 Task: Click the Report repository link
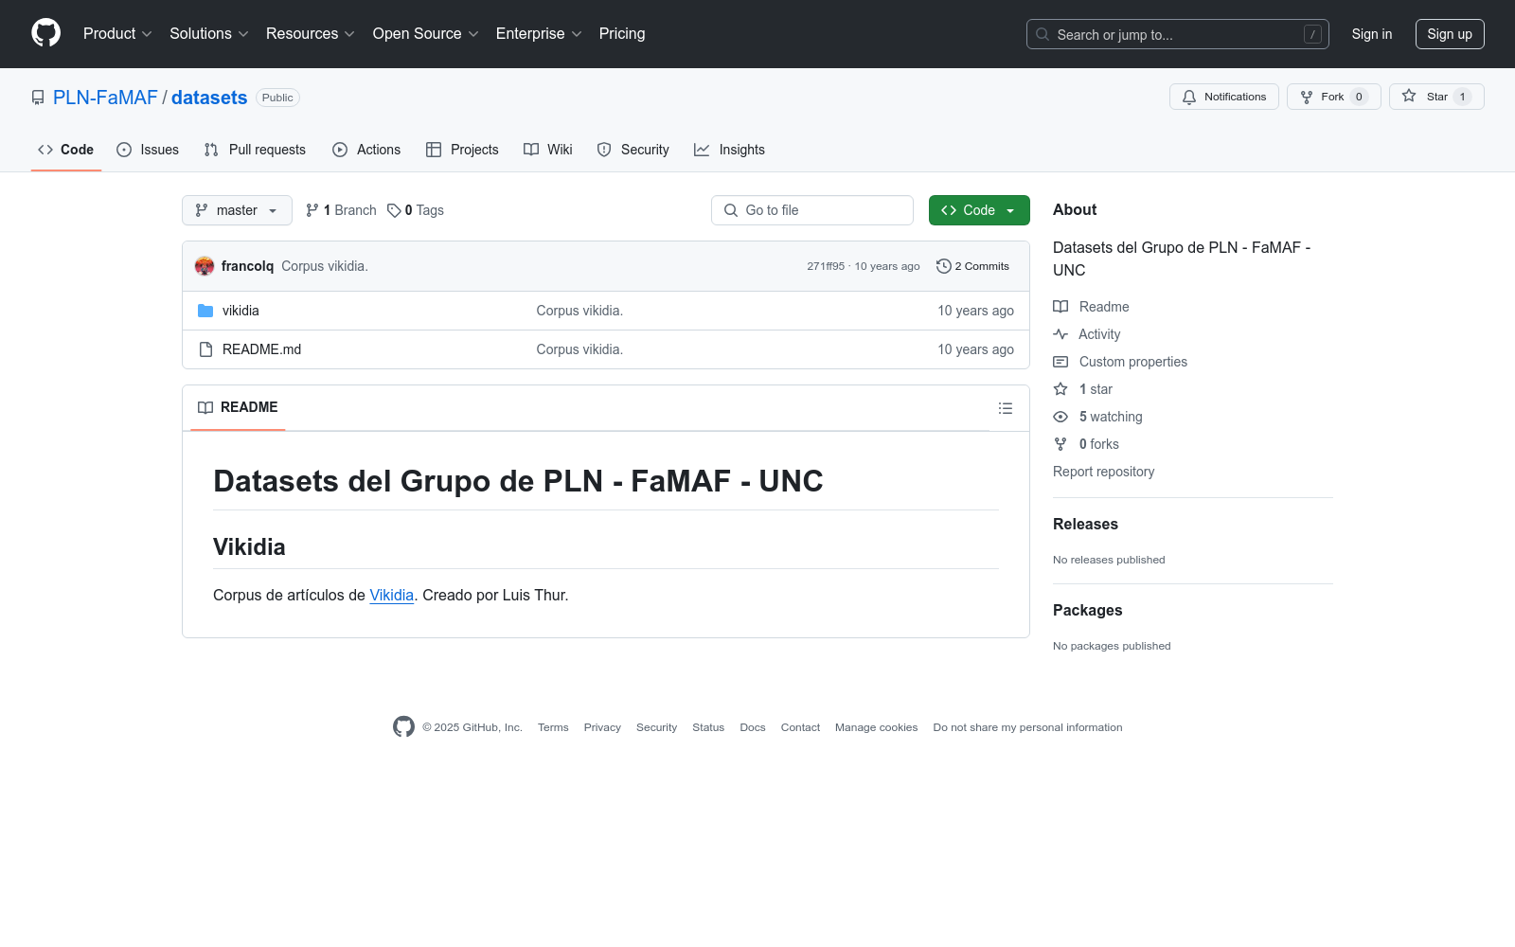pyautogui.click(x=1103, y=472)
